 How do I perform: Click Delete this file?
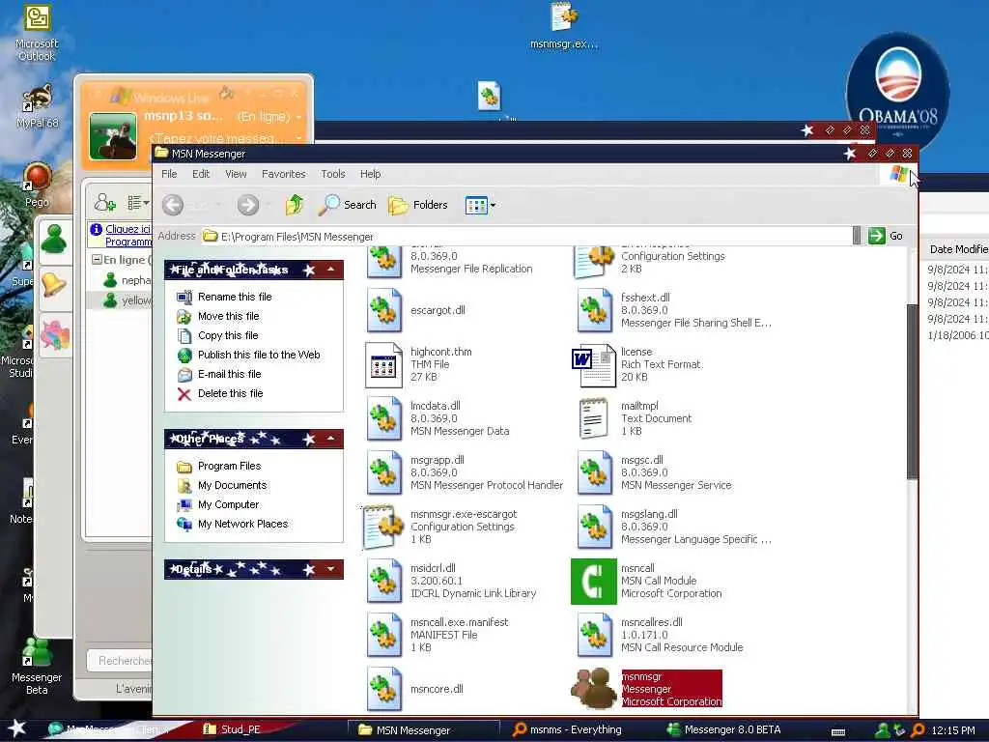click(x=220, y=394)
